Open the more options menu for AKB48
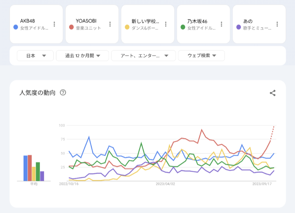This screenshot has height=213, width=295. pos(54,24)
